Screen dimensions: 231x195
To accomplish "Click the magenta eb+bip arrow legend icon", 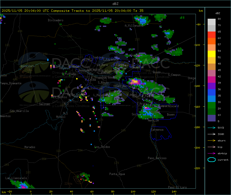I will pyautogui.click(x=211, y=153).
